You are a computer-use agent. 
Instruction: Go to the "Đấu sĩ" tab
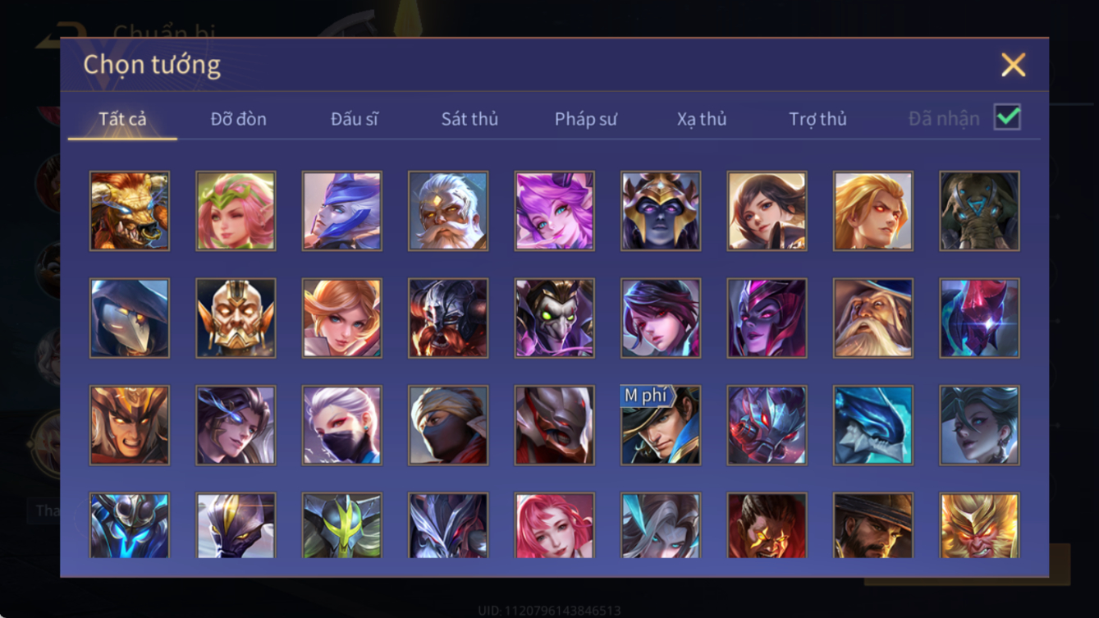(x=355, y=119)
